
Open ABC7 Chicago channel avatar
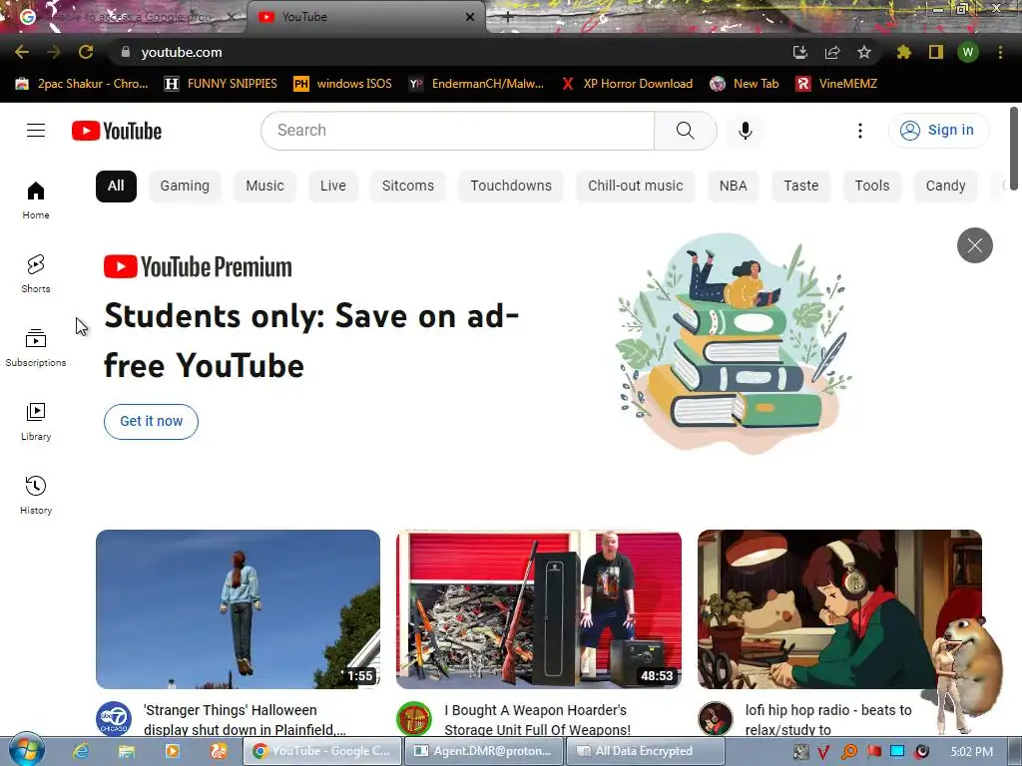[114, 719]
